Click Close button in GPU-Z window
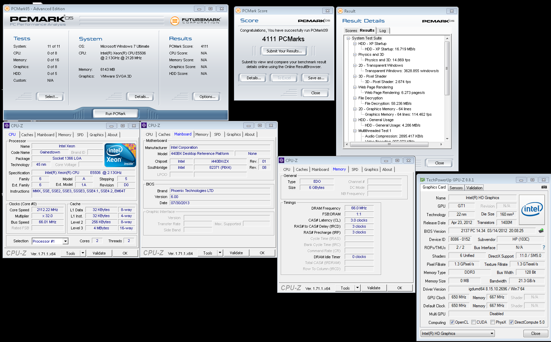This screenshot has height=342, width=551. pyautogui.click(x=535, y=333)
